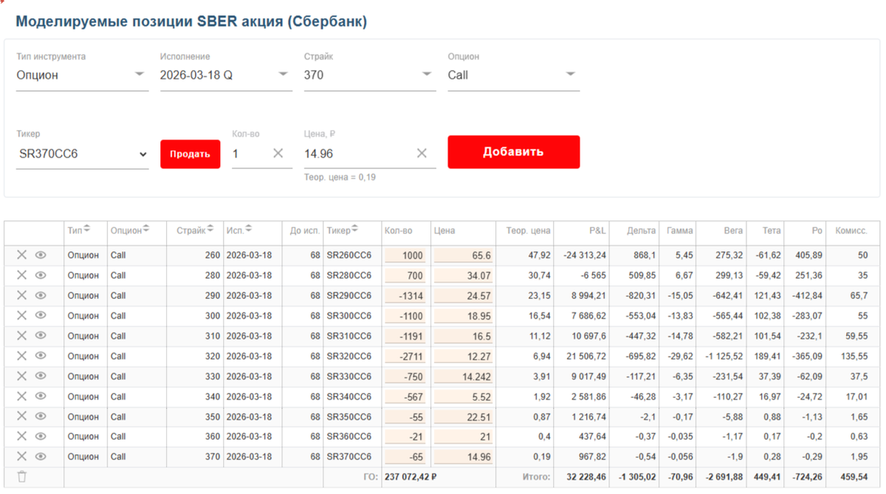Toggle eye icon for SR320CC6
The height and width of the screenshot is (494, 886).
pyautogui.click(x=41, y=355)
